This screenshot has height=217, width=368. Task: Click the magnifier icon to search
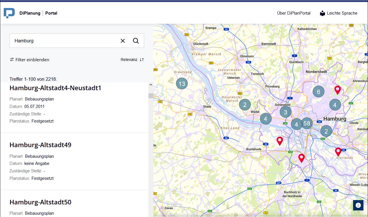point(136,41)
